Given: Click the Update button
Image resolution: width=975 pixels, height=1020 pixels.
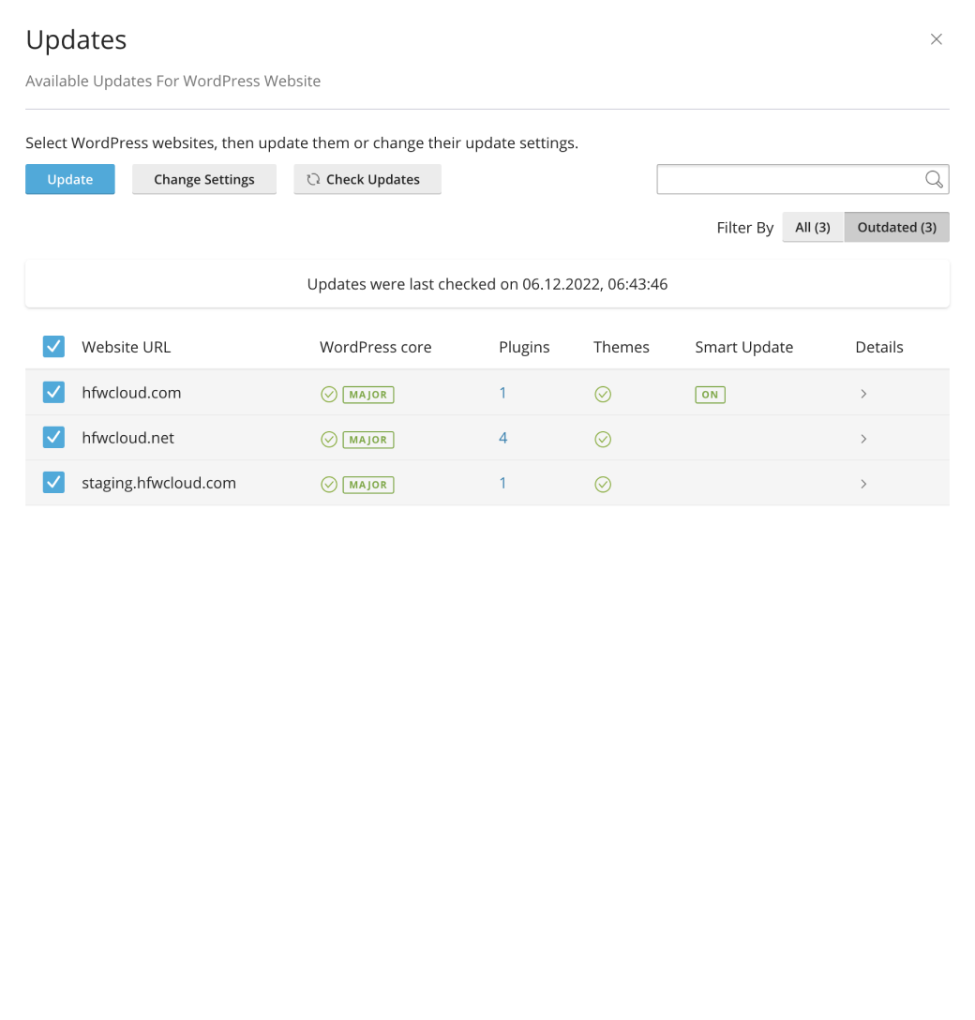Looking at the screenshot, I should click(x=69, y=179).
